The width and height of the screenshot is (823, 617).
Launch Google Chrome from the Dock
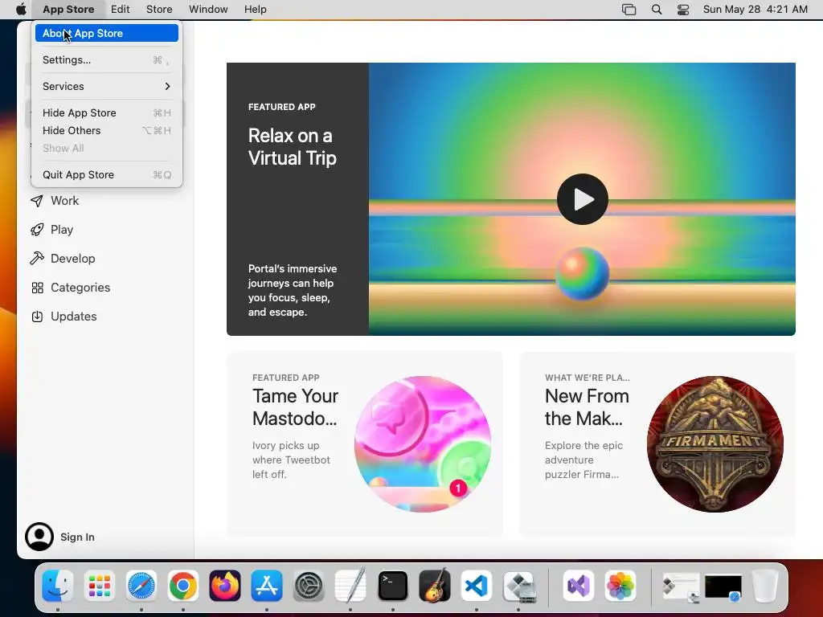pos(182,586)
